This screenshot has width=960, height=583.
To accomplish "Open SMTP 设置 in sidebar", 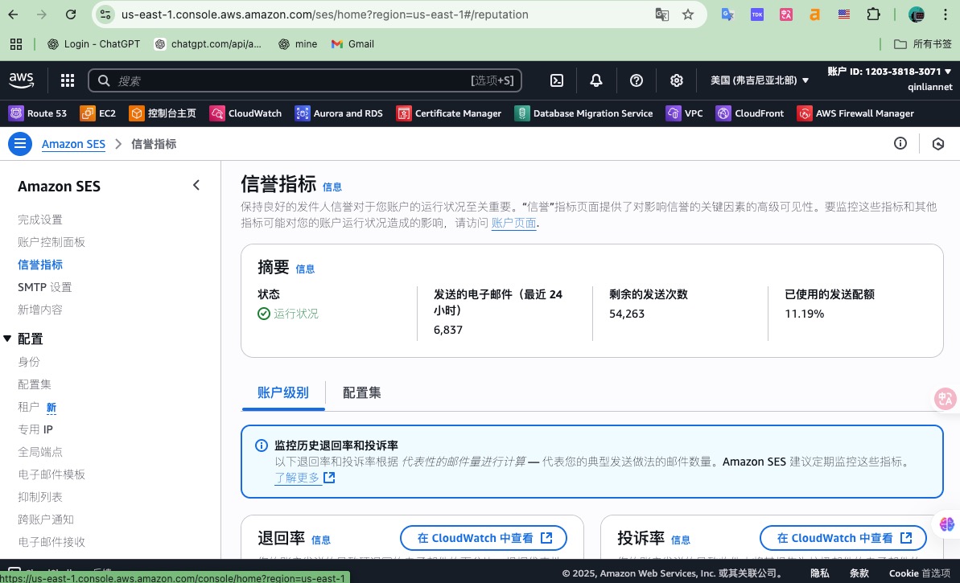I will (45, 287).
